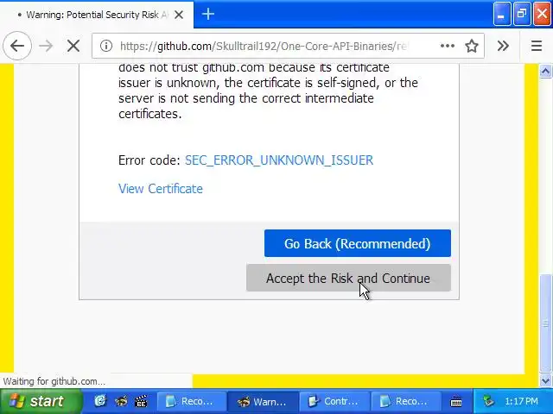Click Go Back (Recommended) button
The image size is (553, 414).
(x=357, y=243)
